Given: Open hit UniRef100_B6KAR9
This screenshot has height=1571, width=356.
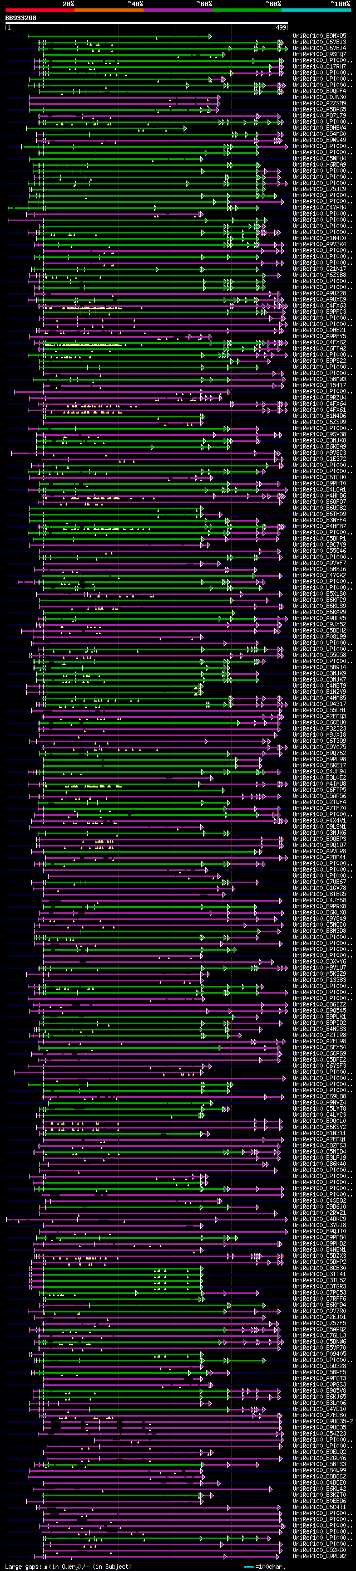Looking at the screenshot, I should [319, 612].
